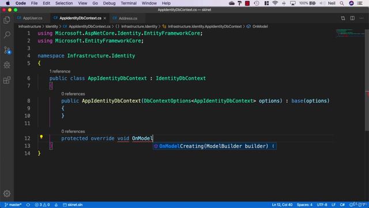Open the macOS Notification Center icon
Viewport: 369px width, 208px height.
click(360, 3)
